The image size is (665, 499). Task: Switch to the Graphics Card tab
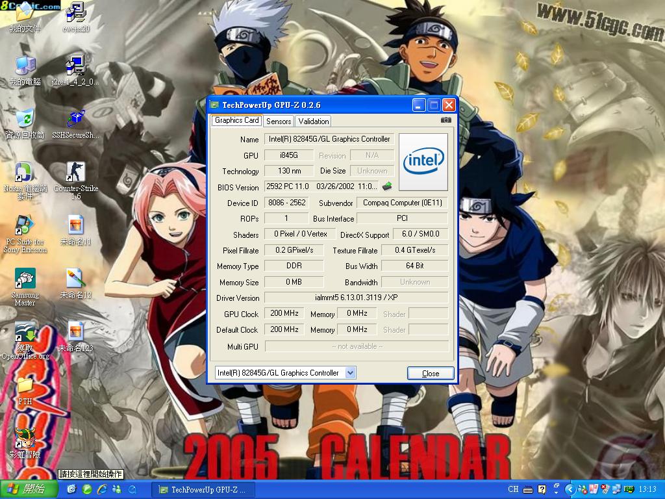(236, 120)
